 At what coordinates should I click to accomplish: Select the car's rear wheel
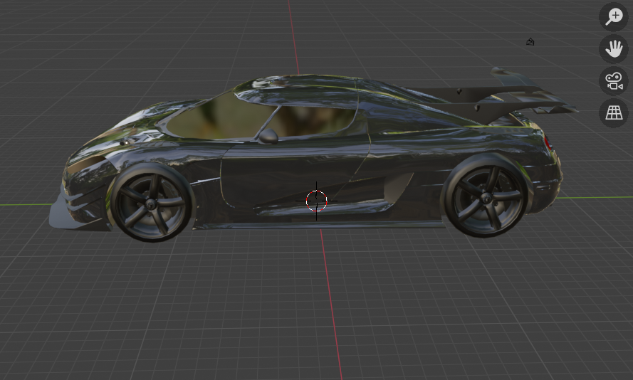[486, 198]
